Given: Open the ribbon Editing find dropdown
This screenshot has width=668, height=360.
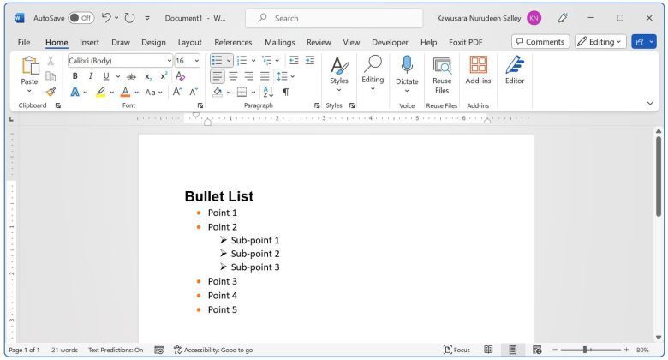Looking at the screenshot, I should tap(373, 74).
